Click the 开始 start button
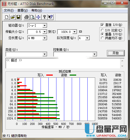 [116, 53]
